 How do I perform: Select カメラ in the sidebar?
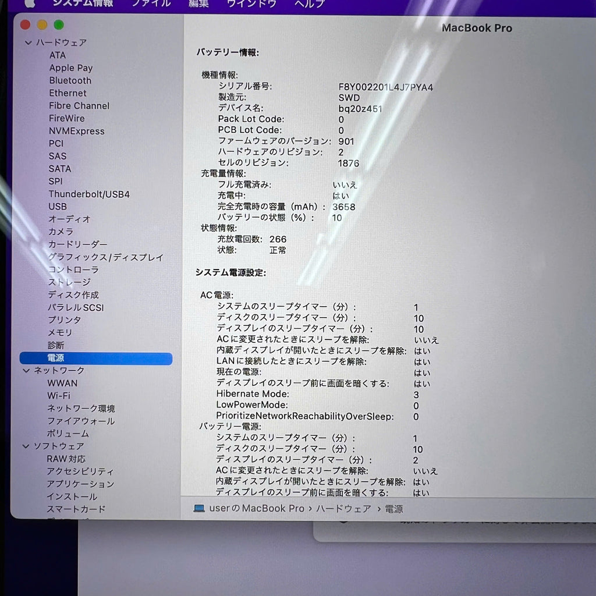click(61, 232)
